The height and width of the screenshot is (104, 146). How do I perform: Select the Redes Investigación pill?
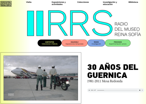pyautogui.click(x=96, y=43)
